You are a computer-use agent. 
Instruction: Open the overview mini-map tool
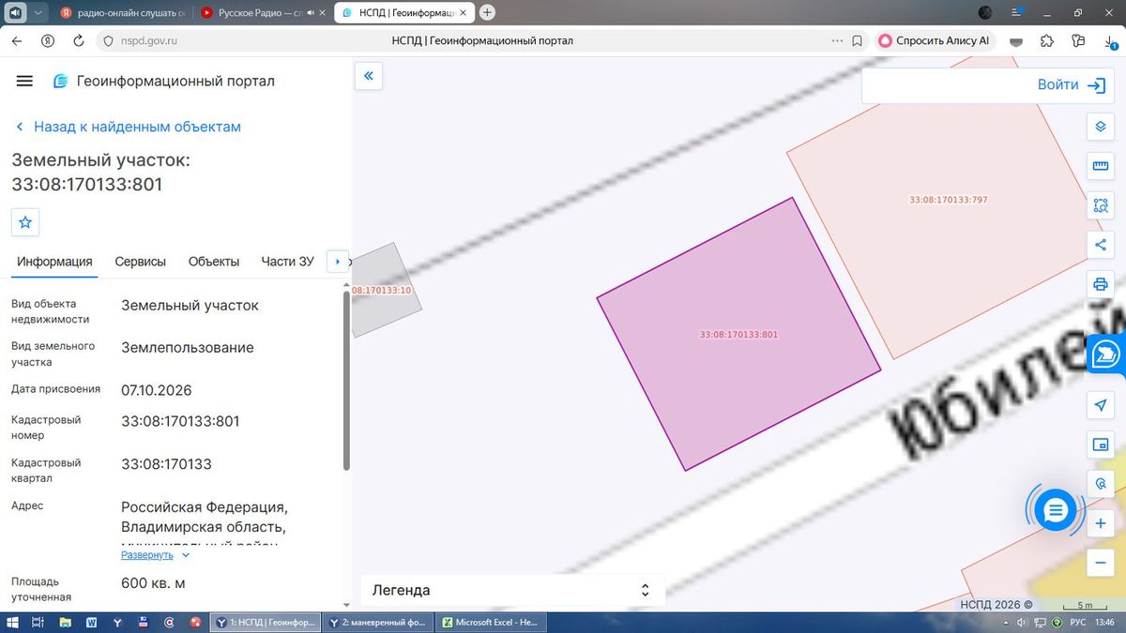[x=1101, y=445]
